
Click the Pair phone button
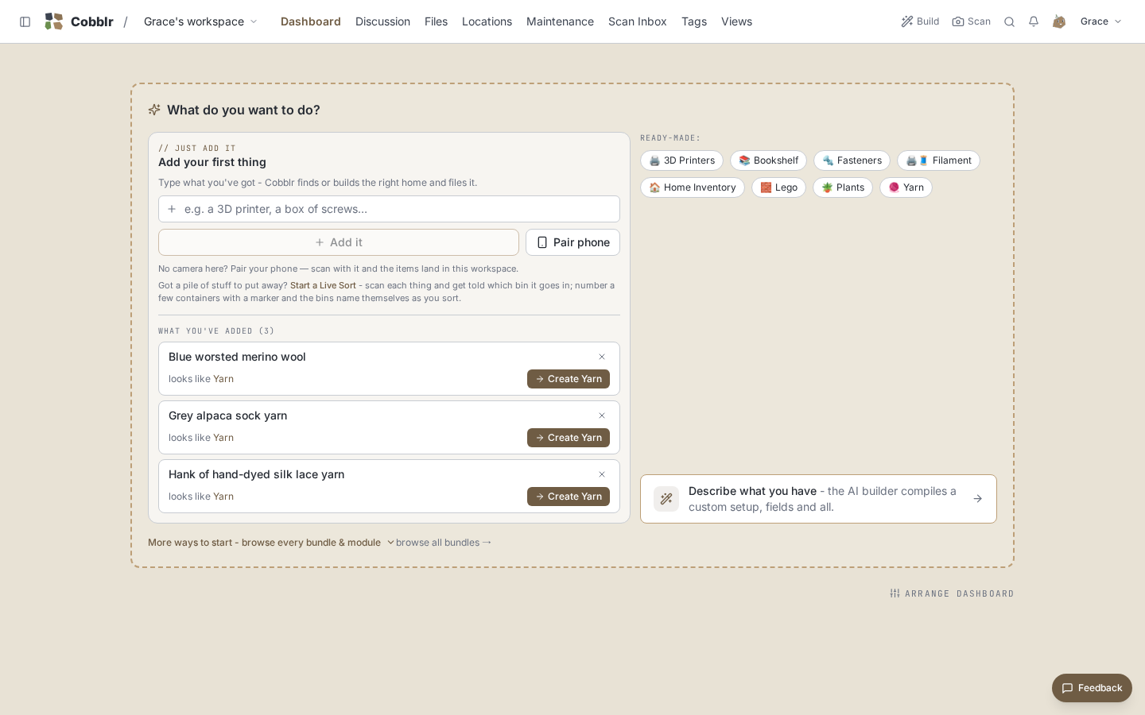(x=572, y=242)
